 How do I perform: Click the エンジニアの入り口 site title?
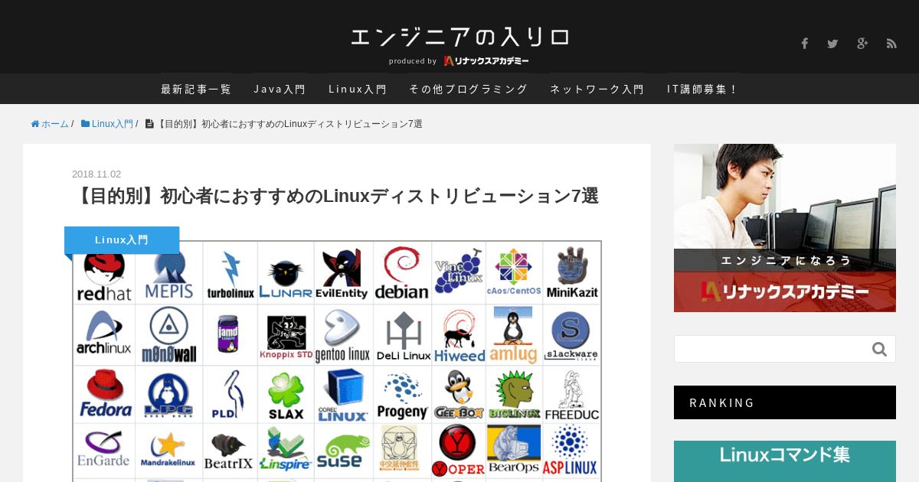[459, 36]
